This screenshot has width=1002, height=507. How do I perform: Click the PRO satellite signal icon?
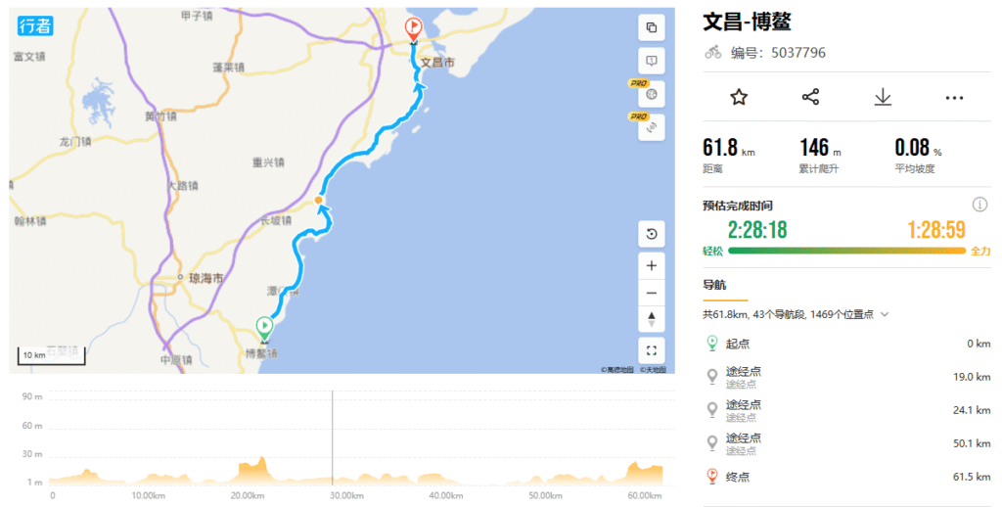point(651,128)
